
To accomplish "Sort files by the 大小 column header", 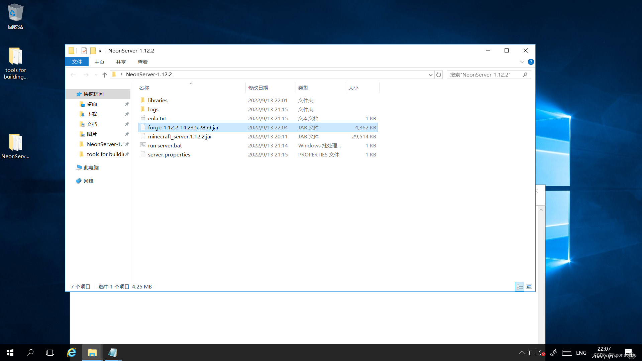I will pyautogui.click(x=353, y=88).
